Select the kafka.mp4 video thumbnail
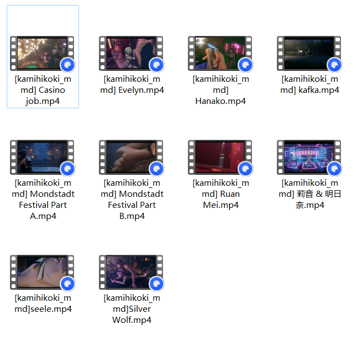 pos(309,53)
